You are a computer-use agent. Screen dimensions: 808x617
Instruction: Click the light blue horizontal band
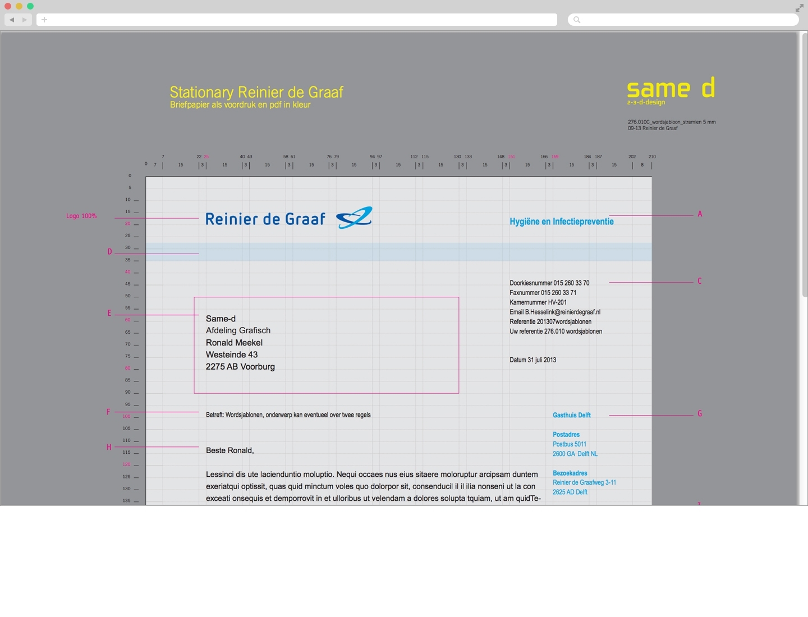click(x=398, y=252)
